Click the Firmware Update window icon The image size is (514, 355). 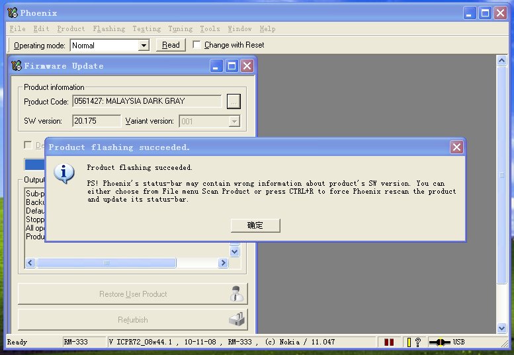pos(17,66)
